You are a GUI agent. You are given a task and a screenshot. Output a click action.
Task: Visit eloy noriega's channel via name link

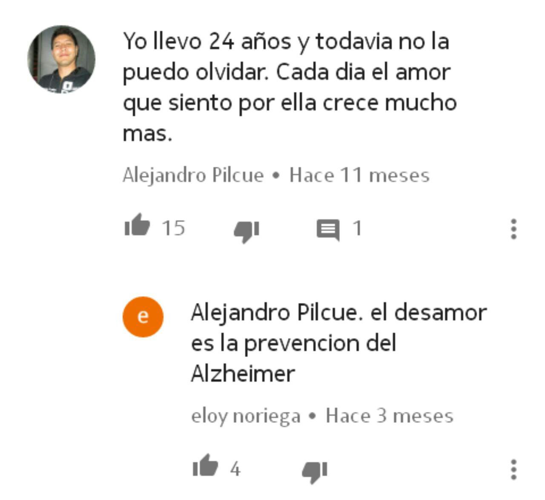(x=246, y=416)
